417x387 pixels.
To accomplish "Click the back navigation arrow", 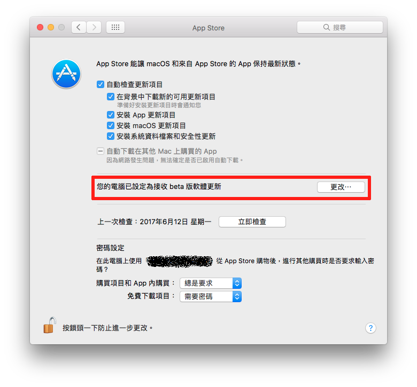I will [79, 27].
